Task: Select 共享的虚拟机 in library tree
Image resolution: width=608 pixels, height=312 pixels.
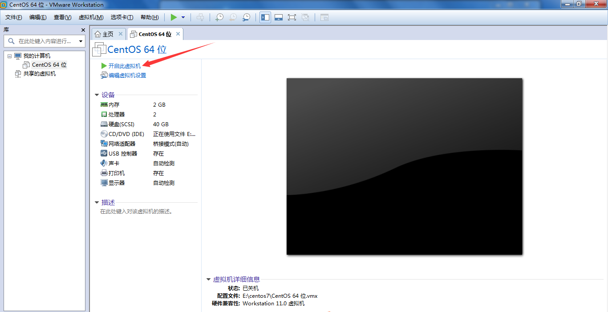Action: click(x=40, y=74)
